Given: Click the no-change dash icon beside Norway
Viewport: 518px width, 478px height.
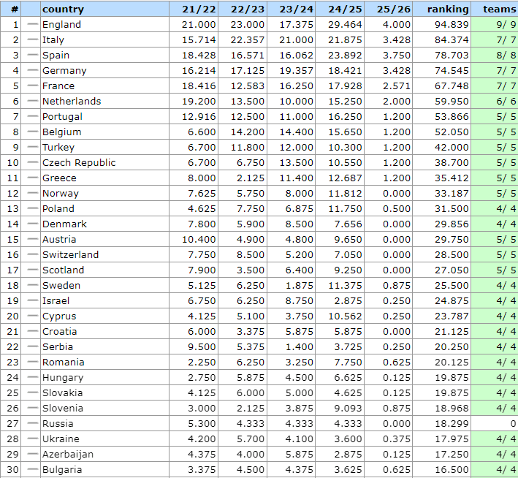Looking at the screenshot, I should pyautogui.click(x=32, y=193).
